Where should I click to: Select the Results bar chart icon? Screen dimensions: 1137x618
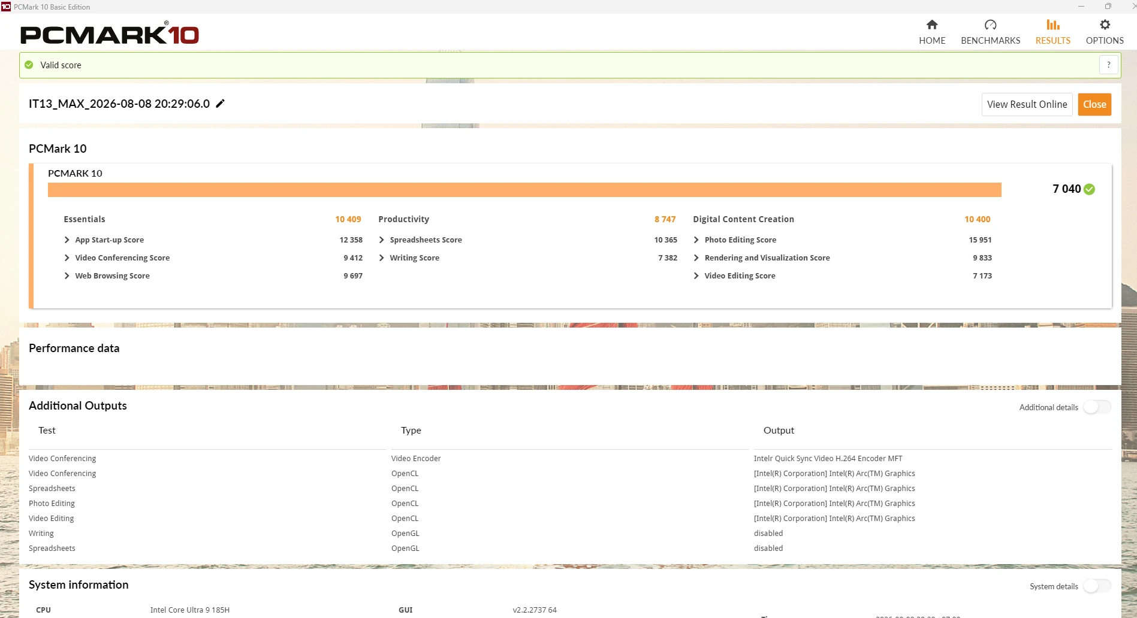(x=1053, y=25)
